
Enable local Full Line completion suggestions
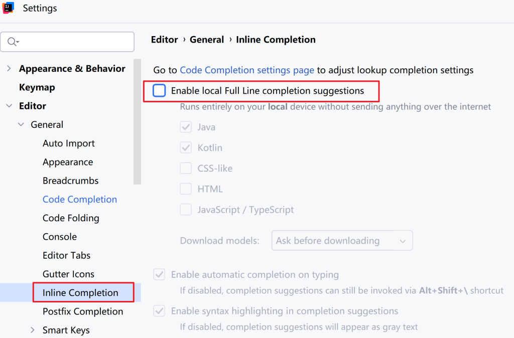159,91
